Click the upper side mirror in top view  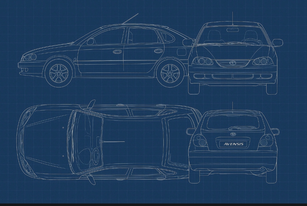tap(91, 104)
